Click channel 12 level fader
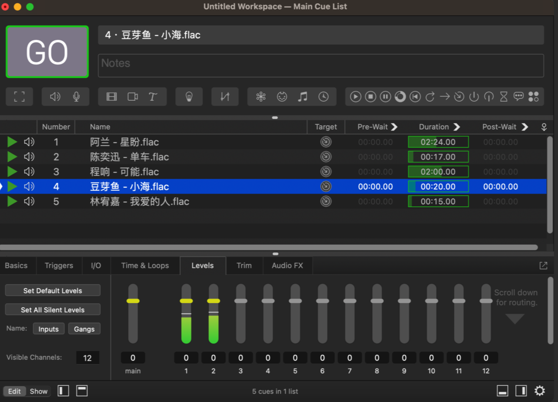 [486, 301]
